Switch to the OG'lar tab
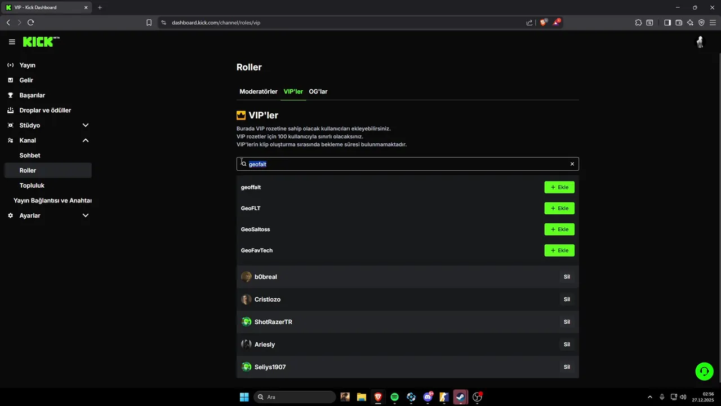The width and height of the screenshot is (721, 406). pyautogui.click(x=318, y=91)
